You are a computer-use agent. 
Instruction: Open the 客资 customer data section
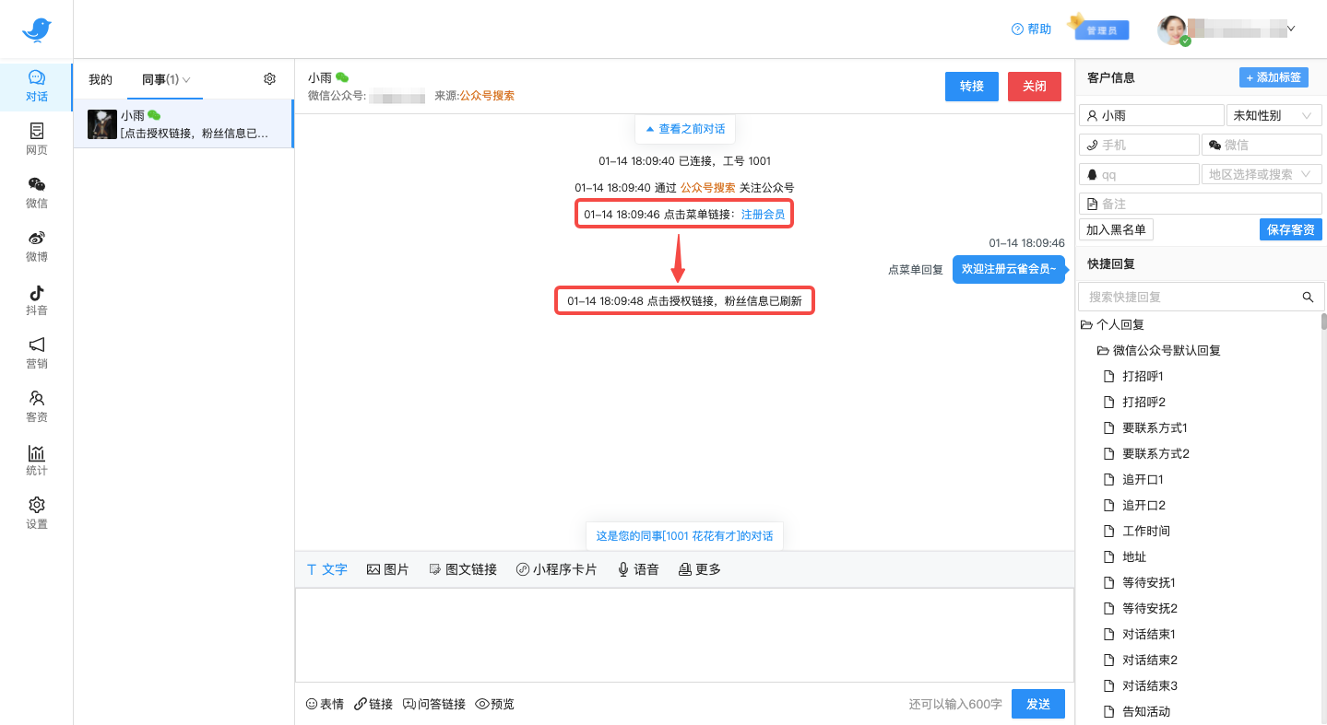[36, 408]
